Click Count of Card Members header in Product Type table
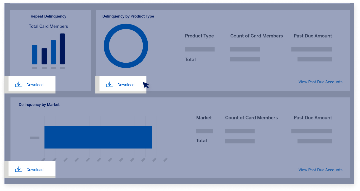The image size is (360, 191). [256, 36]
